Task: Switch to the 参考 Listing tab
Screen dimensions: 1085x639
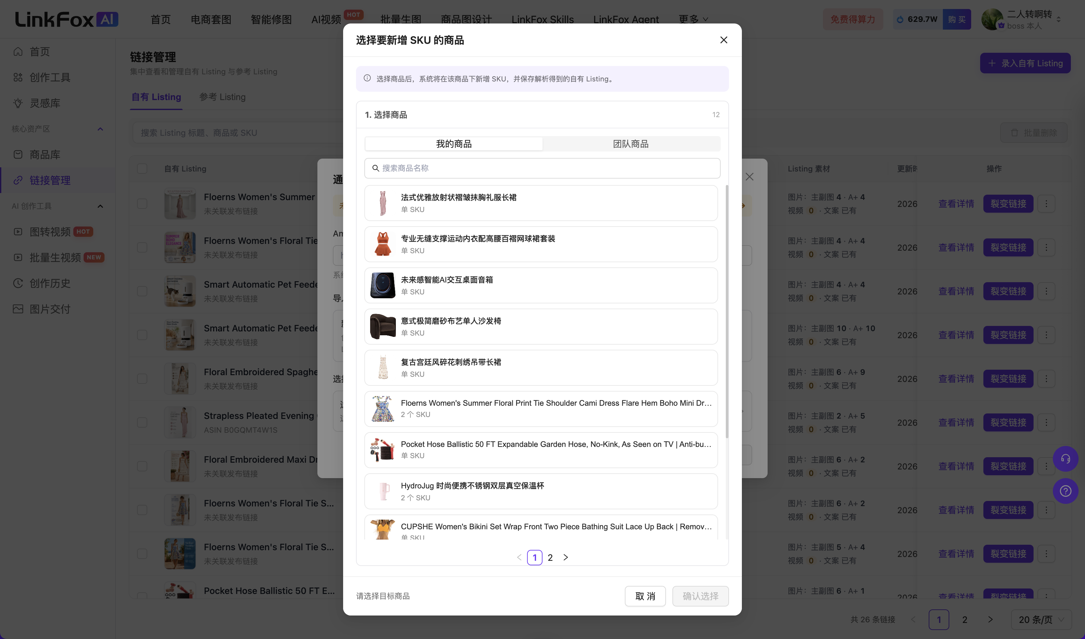Action: tap(222, 97)
